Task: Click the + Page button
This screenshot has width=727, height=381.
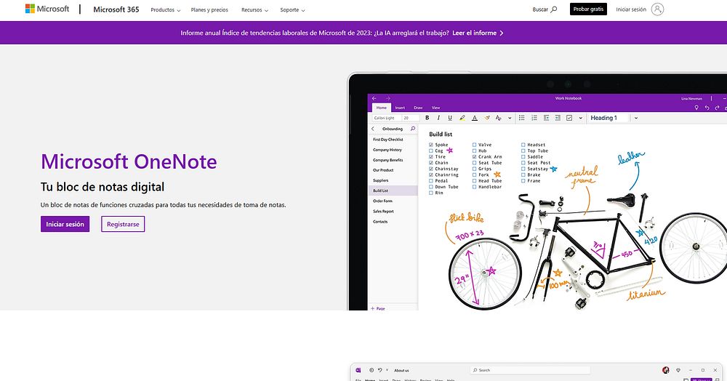Action: point(378,308)
